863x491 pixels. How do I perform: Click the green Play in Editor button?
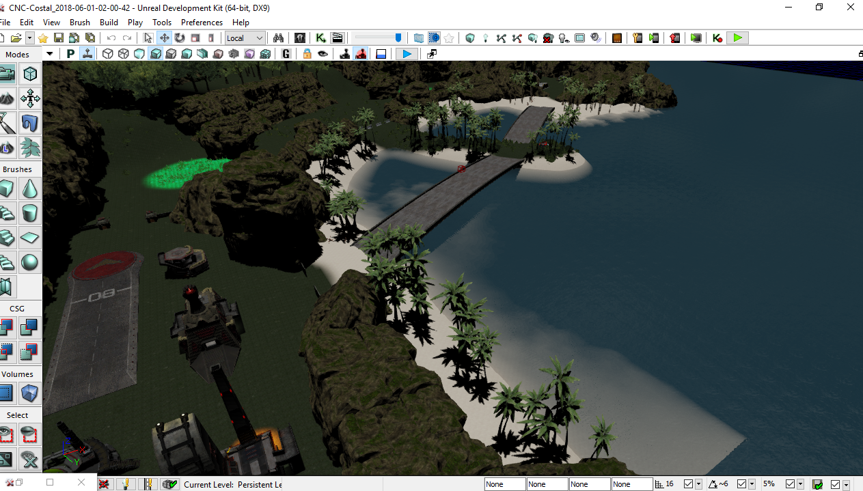point(737,38)
